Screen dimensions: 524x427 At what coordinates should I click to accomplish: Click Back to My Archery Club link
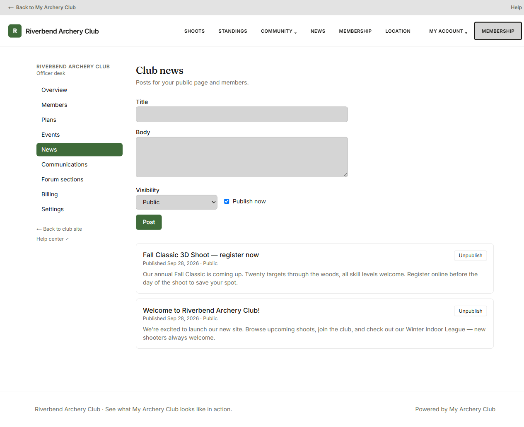42,7
